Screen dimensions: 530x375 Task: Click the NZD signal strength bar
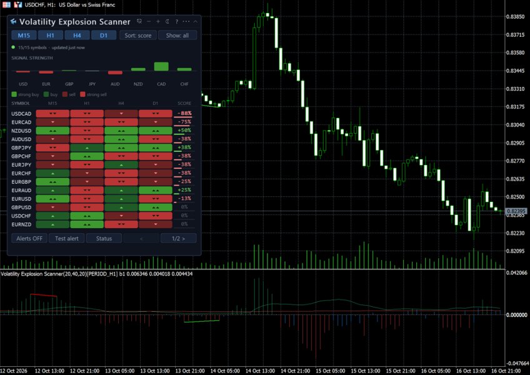click(138, 69)
